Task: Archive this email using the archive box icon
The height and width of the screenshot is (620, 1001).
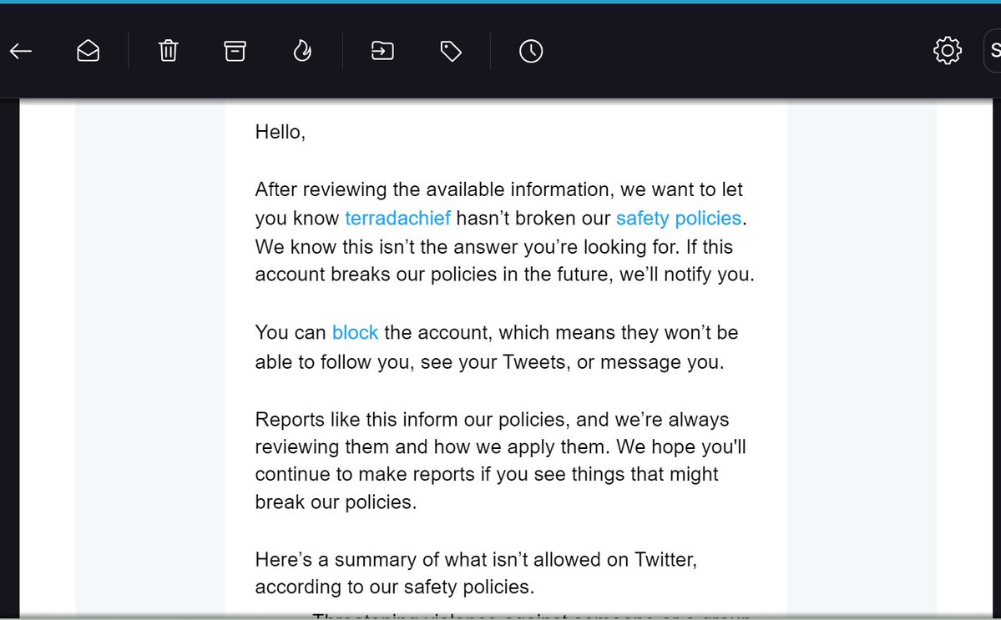Action: point(235,52)
